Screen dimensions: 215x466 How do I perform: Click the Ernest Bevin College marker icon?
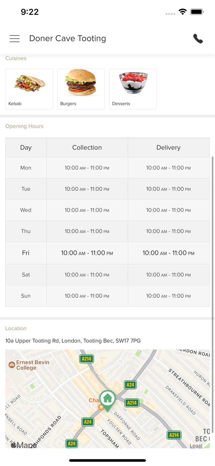pos(12,365)
